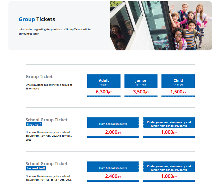Click the school bus children photo

pos(161,26)
